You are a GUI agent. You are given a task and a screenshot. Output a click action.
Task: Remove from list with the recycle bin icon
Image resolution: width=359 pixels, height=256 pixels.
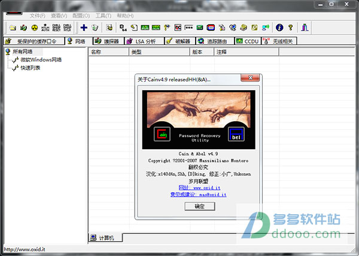pos(95,27)
